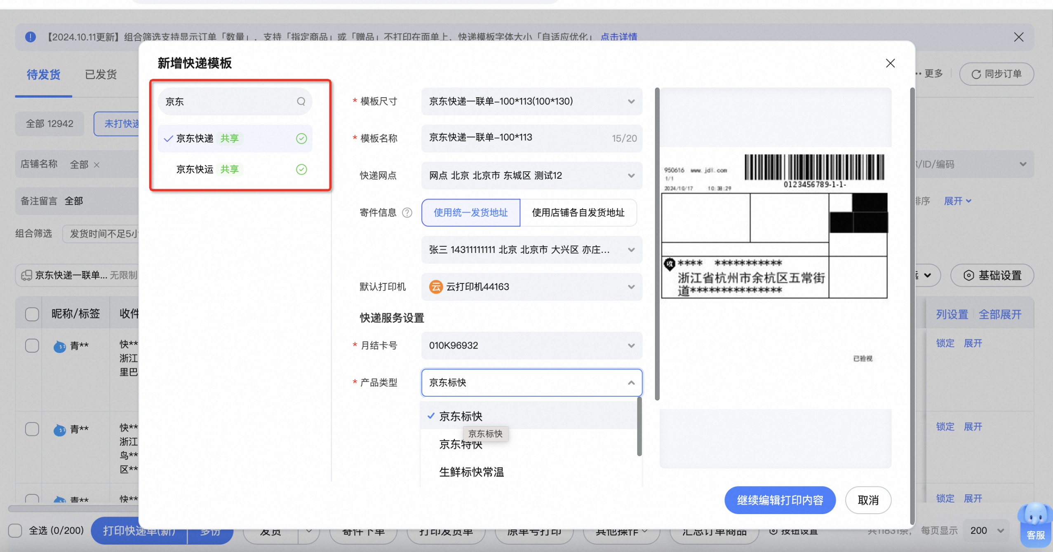Screen dimensions: 1053x552
Task: Click the form panel vertical scrollbar
Action: (x=657, y=243)
